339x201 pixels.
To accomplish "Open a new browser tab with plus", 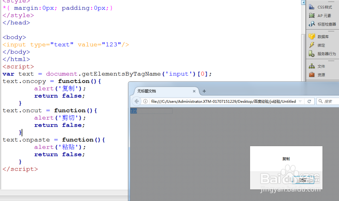I will point(204,91).
